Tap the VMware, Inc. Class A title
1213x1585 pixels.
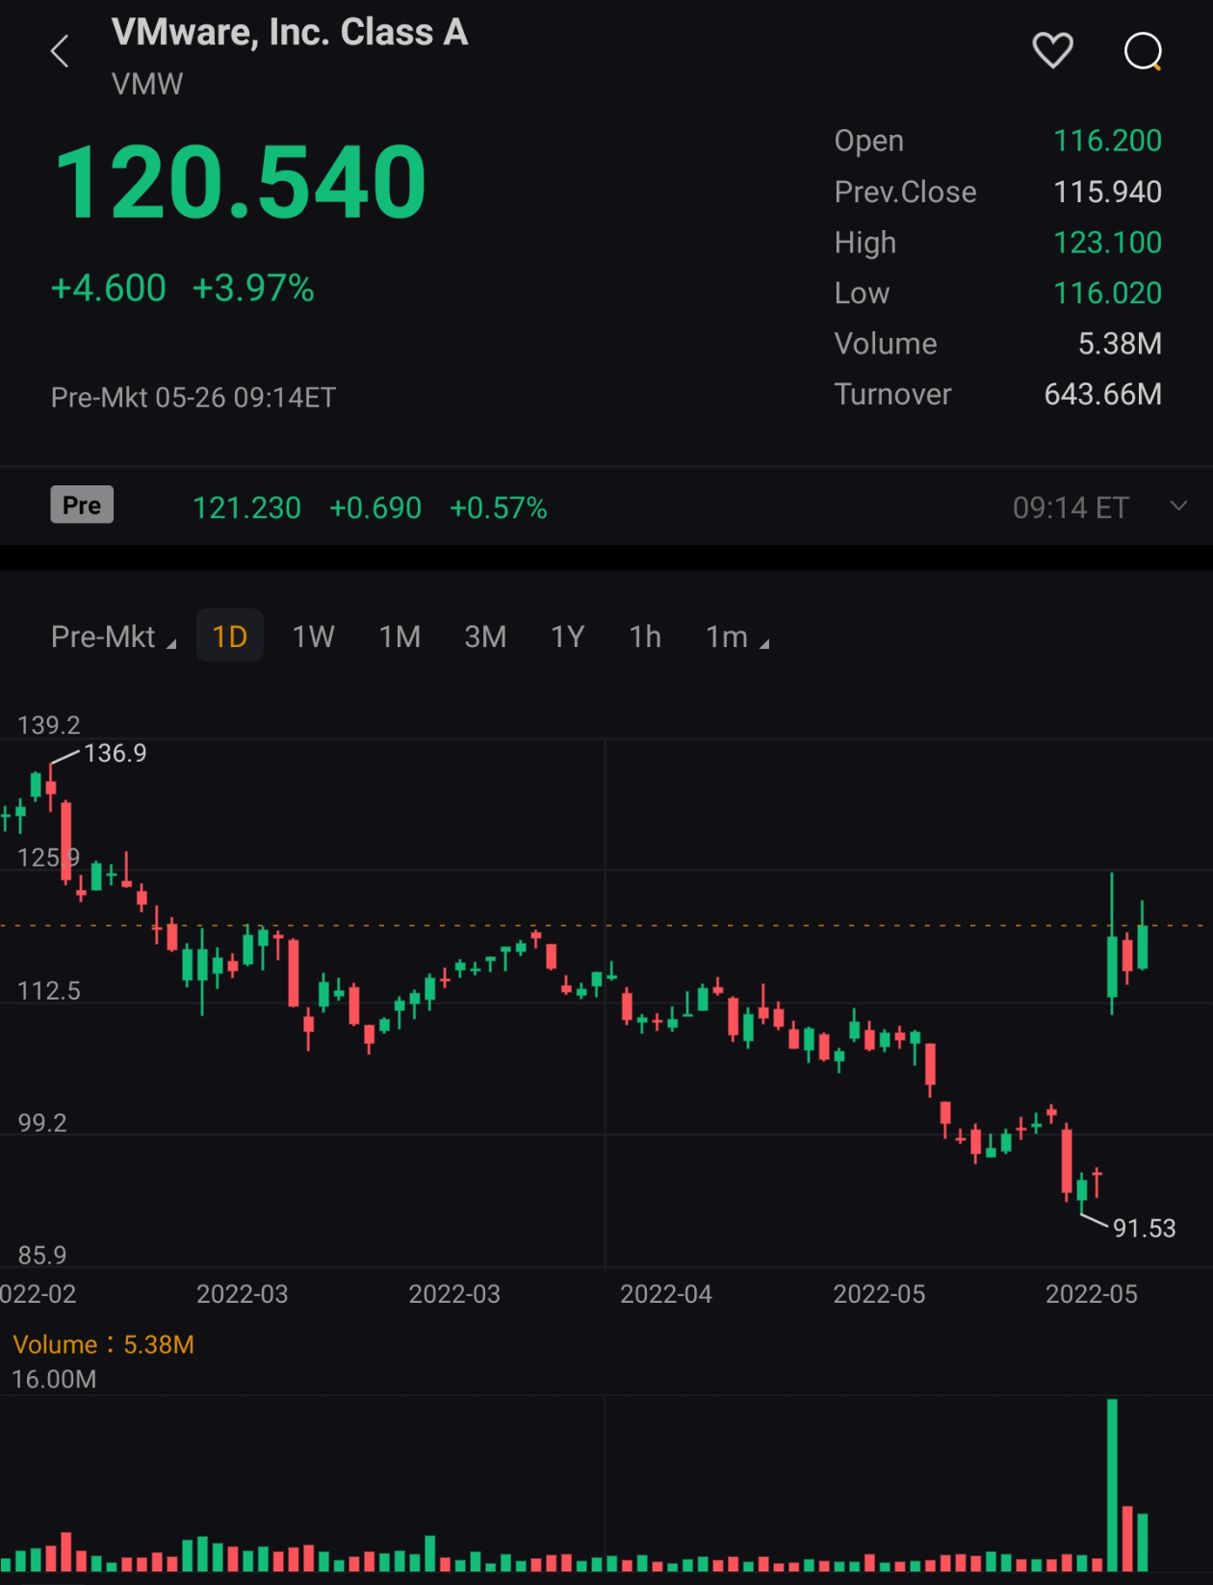(x=290, y=33)
